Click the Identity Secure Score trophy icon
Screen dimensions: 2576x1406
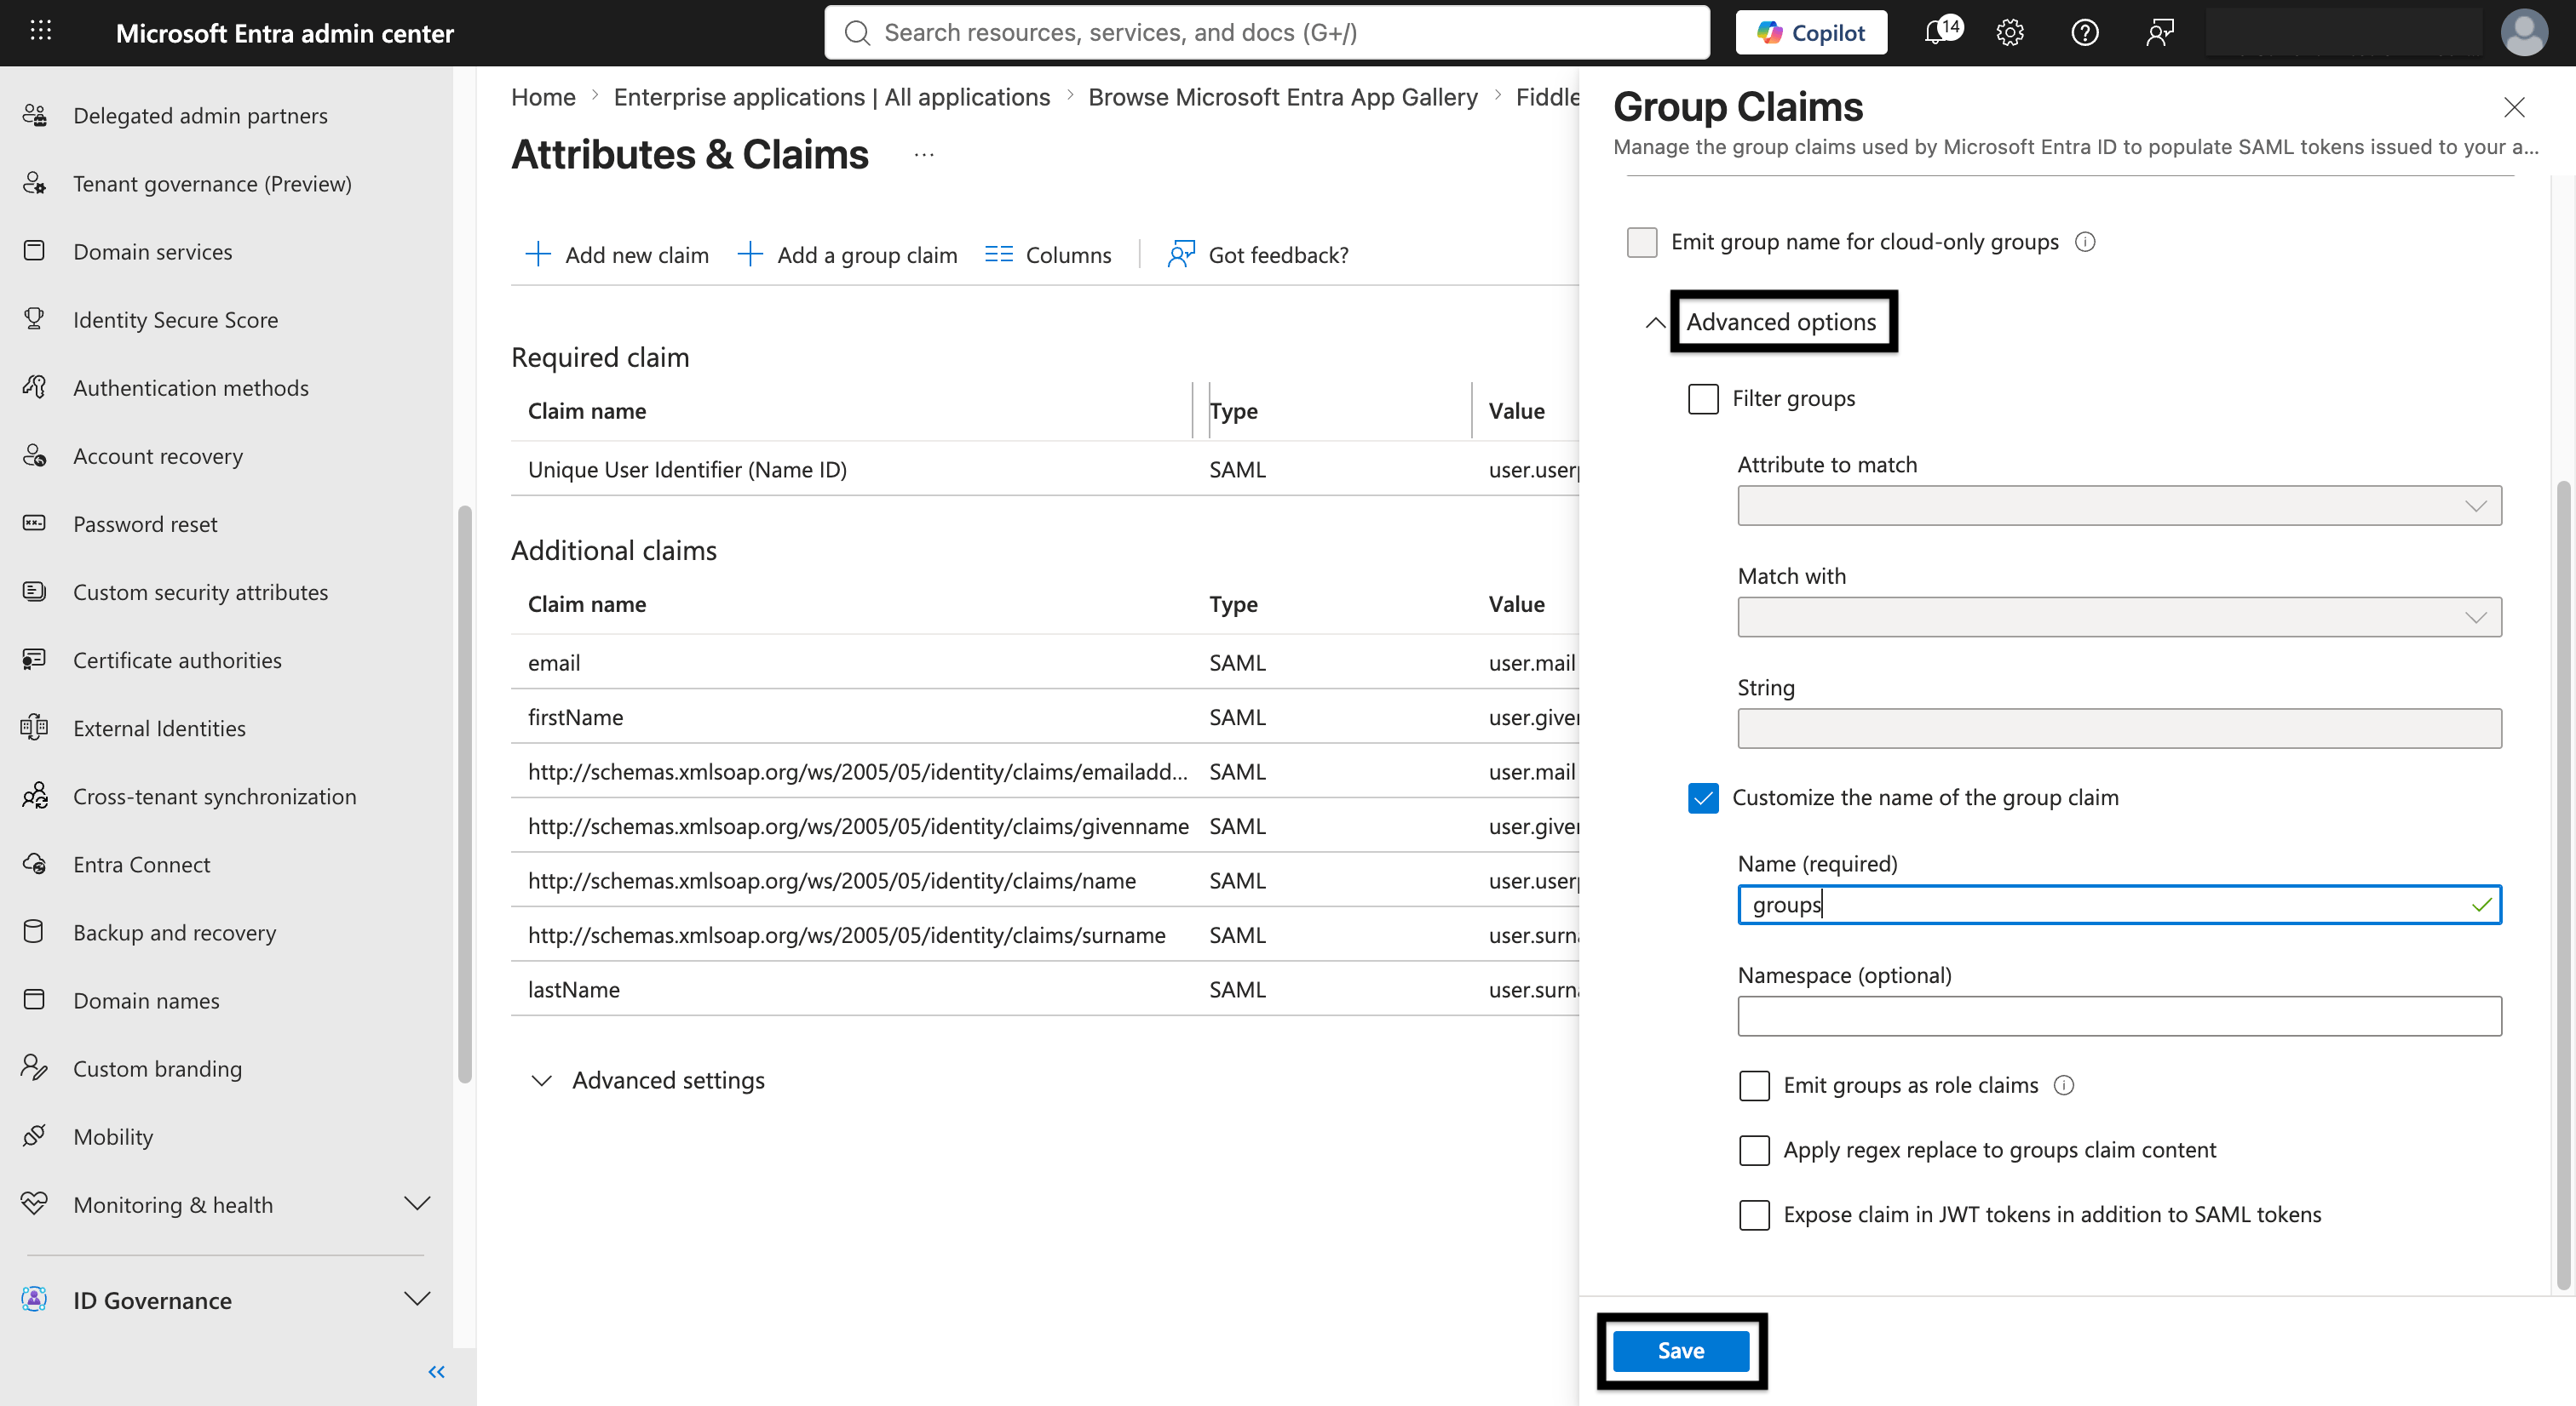[34, 319]
